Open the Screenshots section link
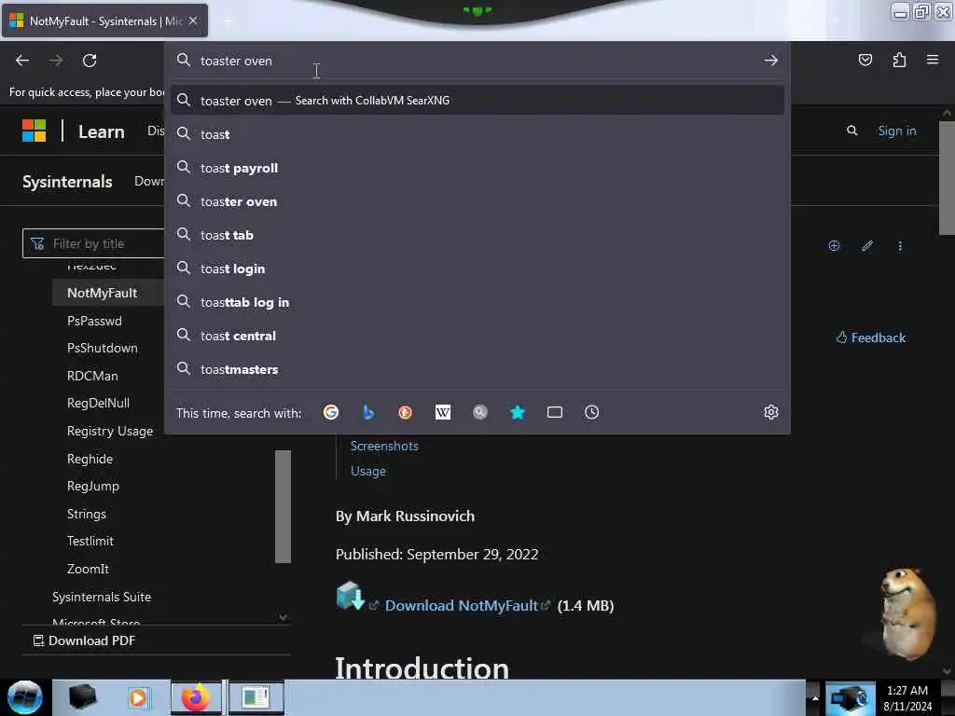Viewport: 955px width, 716px height. pos(384,446)
